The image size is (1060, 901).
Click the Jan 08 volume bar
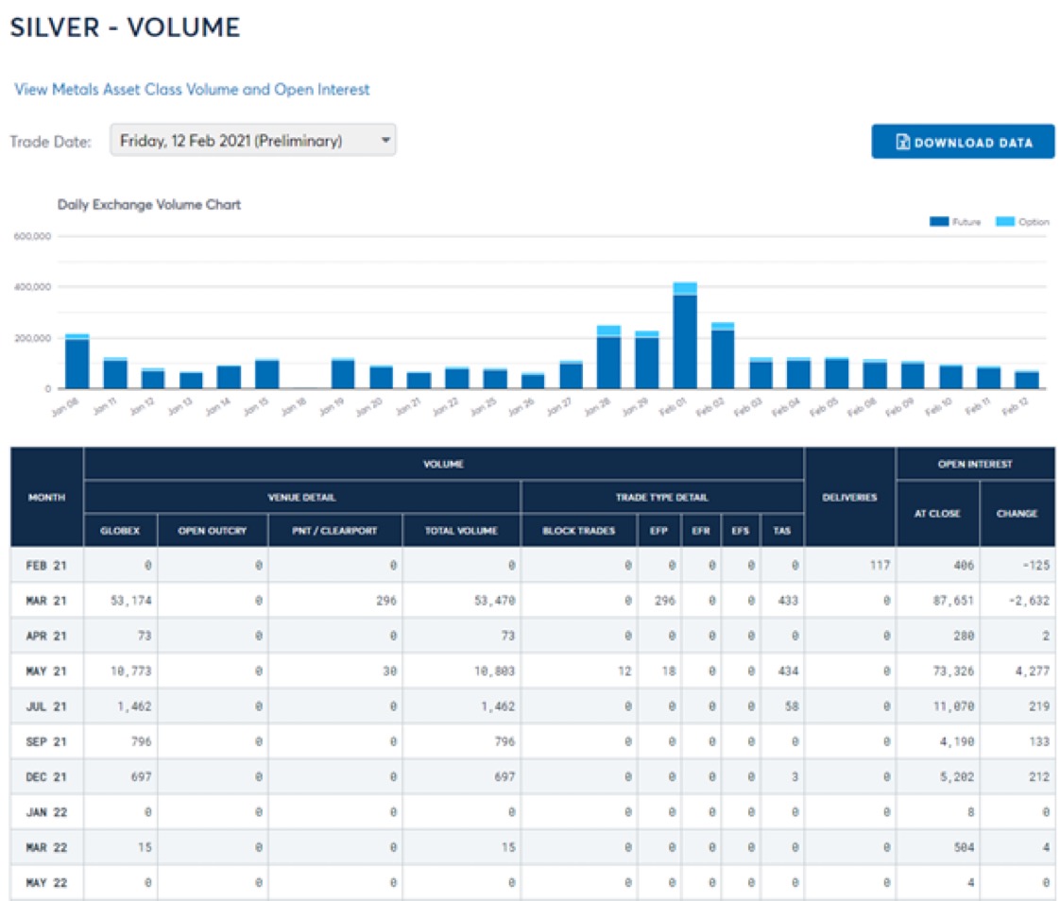77,363
